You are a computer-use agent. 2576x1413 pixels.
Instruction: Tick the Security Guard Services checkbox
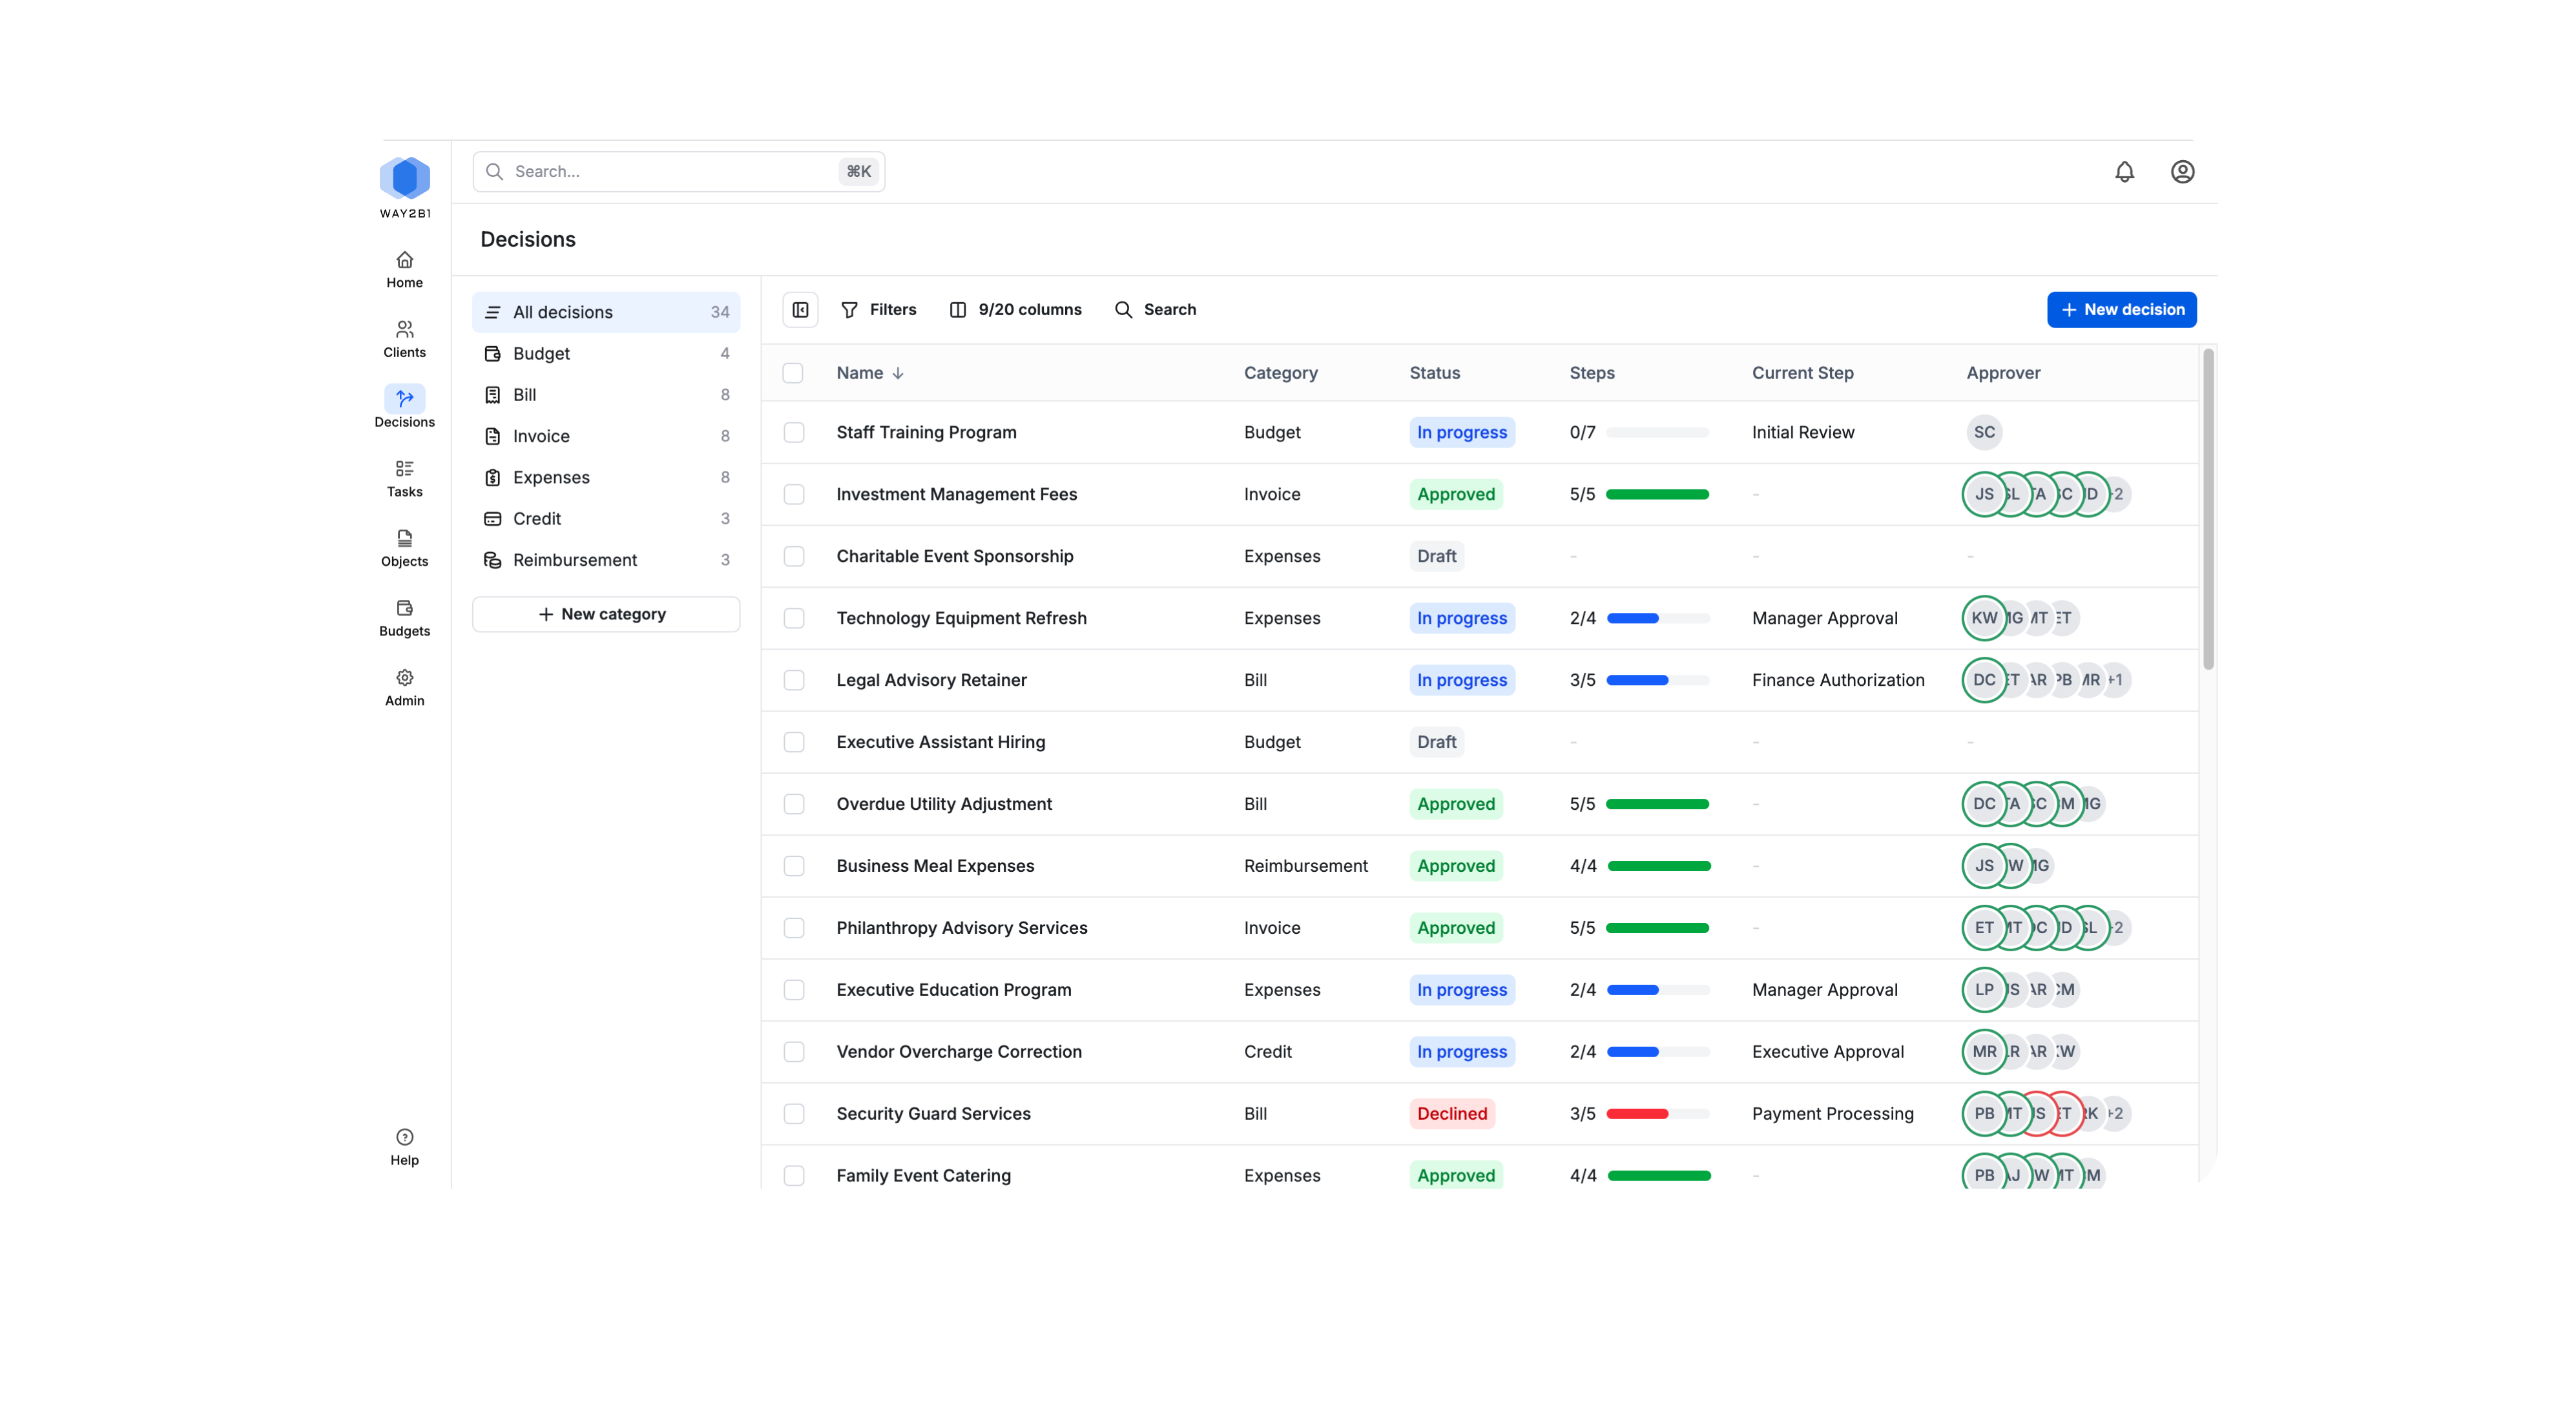(794, 1113)
